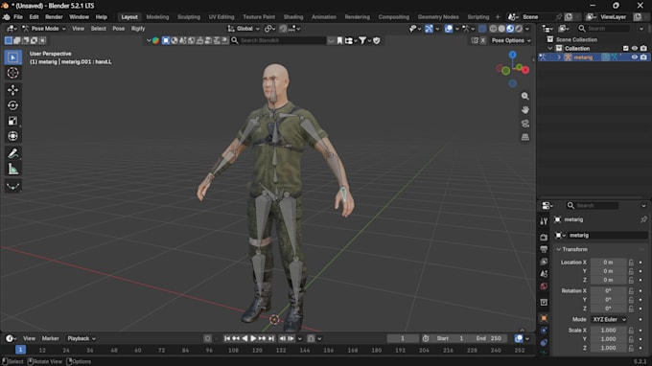Click the BlenderKit bookmark icon
The height and width of the screenshot is (366, 652).
[x=339, y=40]
